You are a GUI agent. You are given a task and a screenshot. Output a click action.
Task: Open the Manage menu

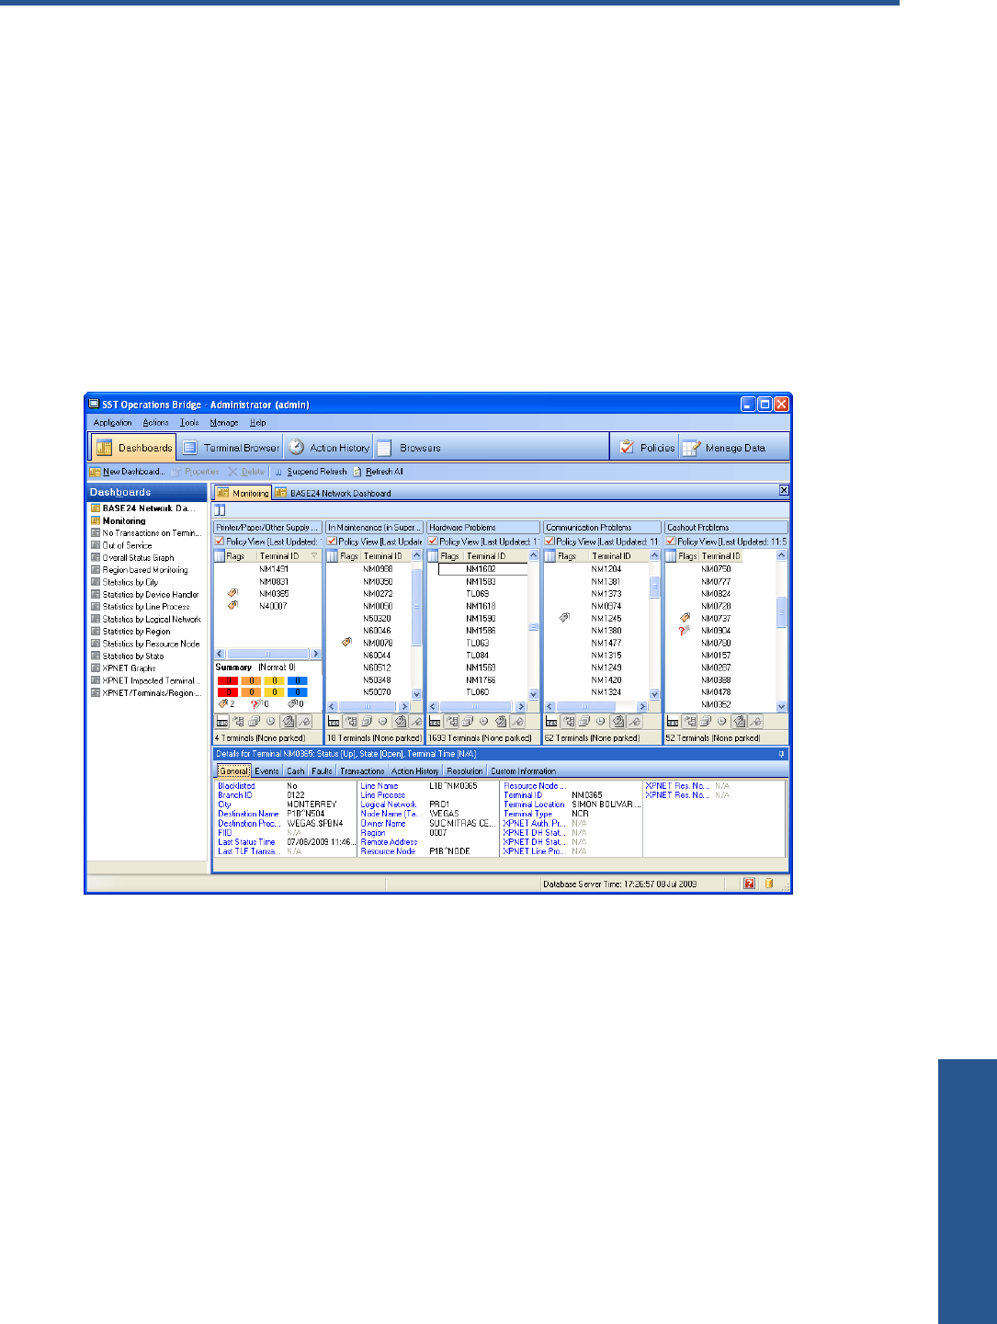tap(224, 423)
